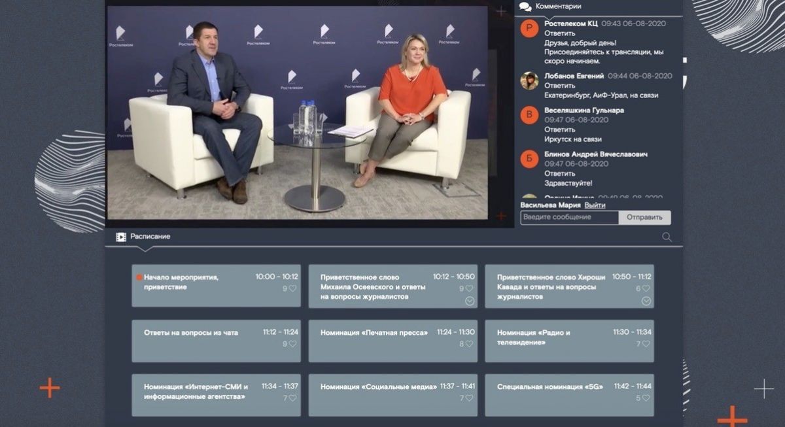Click username 'Блинов Андрей Вячеславович' in comments
785x427 pixels.
[596, 154]
